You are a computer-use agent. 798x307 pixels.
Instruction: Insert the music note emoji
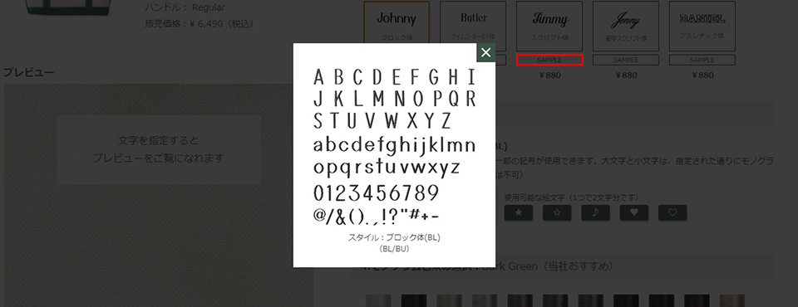tap(595, 213)
